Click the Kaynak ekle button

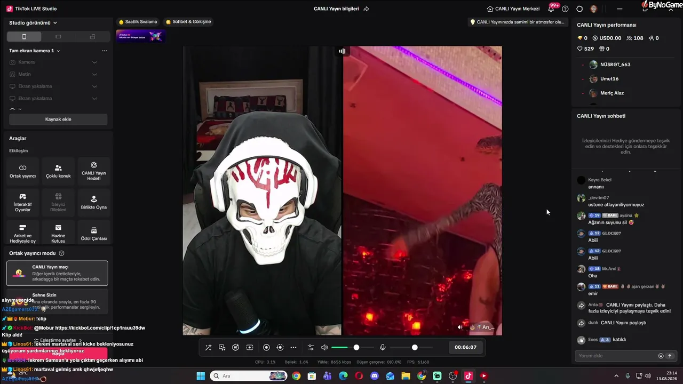point(58,119)
